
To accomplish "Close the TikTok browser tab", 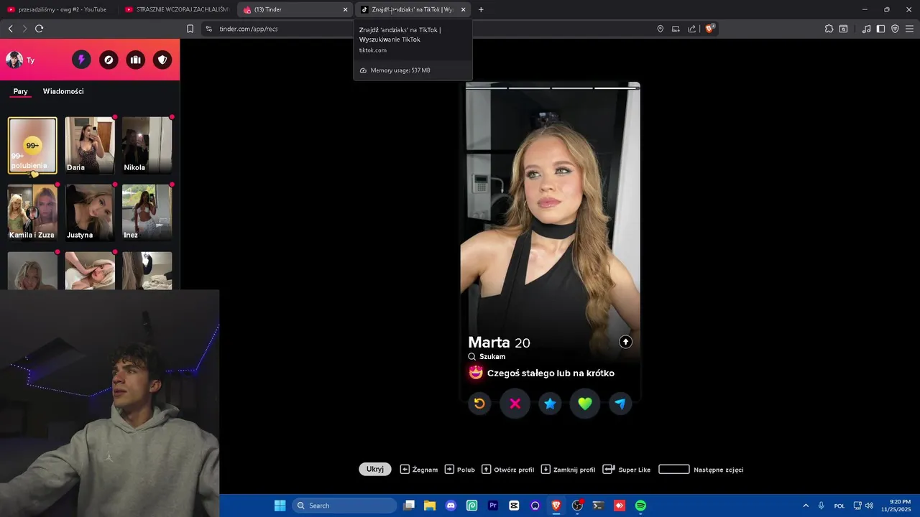I will coord(463,9).
